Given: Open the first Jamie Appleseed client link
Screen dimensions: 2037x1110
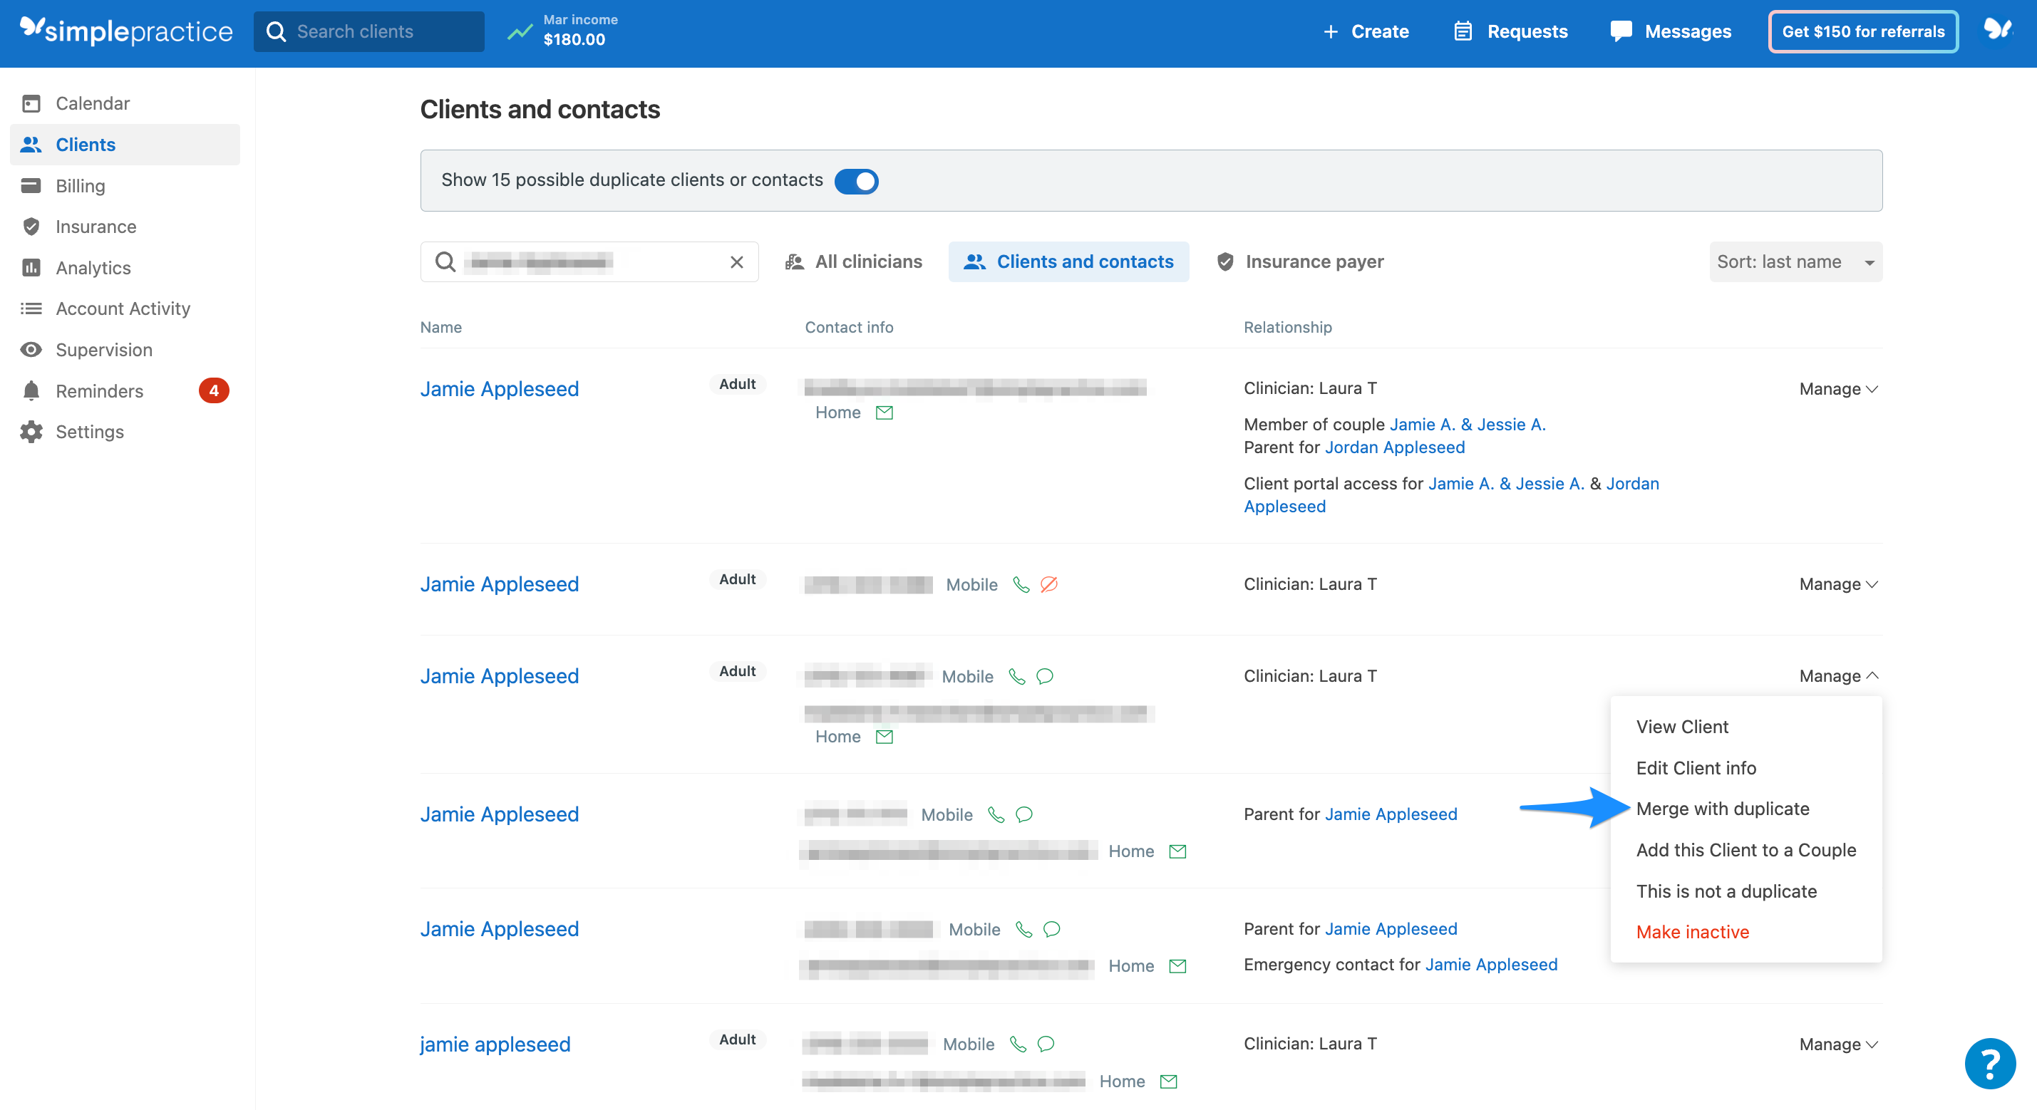Looking at the screenshot, I should [x=499, y=389].
